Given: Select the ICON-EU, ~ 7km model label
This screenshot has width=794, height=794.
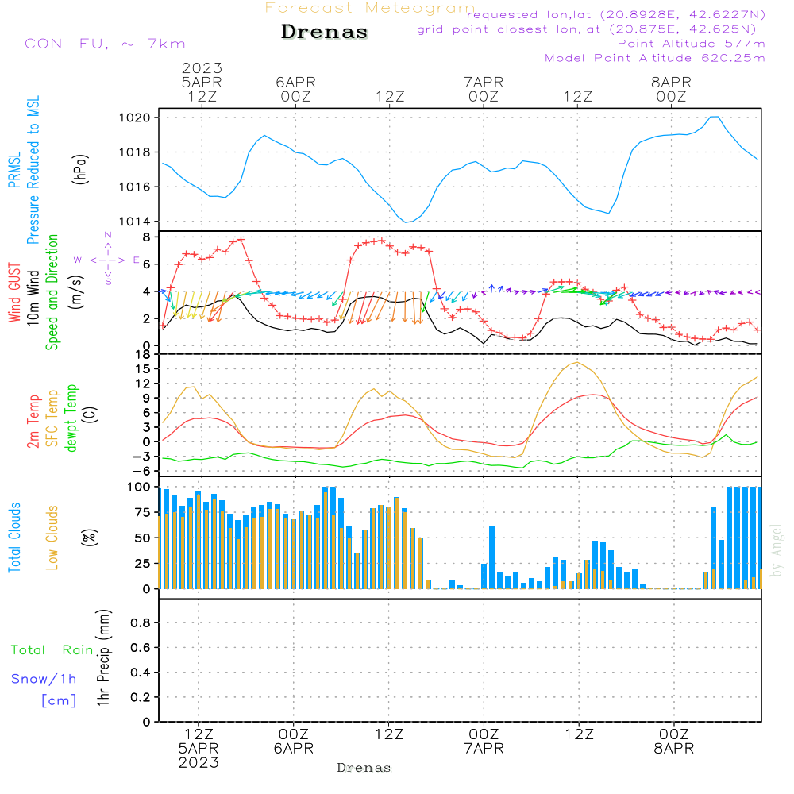Looking at the screenshot, I should click(102, 44).
